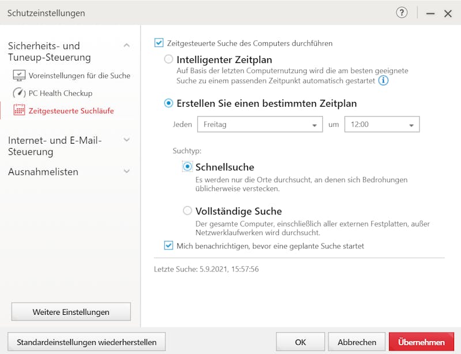Click 'Sicherheits- und Tuneup-Steuerung' heading
The height and width of the screenshot is (354, 461).
click(50, 51)
